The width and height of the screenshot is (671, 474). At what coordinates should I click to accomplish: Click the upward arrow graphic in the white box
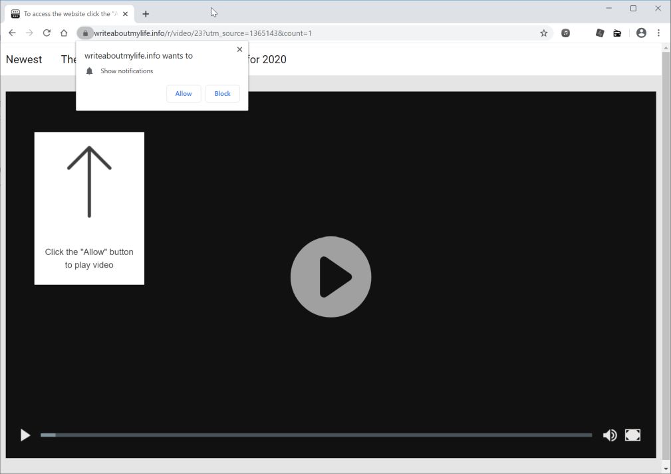(x=89, y=182)
